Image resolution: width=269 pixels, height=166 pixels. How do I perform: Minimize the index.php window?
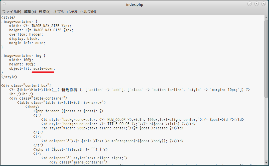click(249, 4)
